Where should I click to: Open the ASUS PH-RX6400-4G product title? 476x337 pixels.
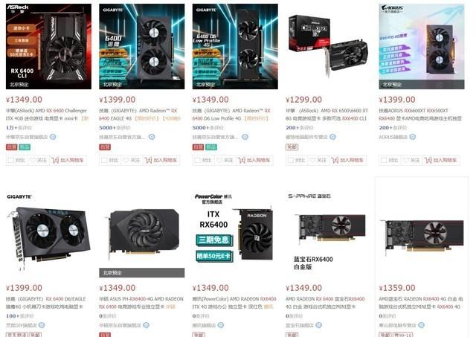click(x=141, y=303)
